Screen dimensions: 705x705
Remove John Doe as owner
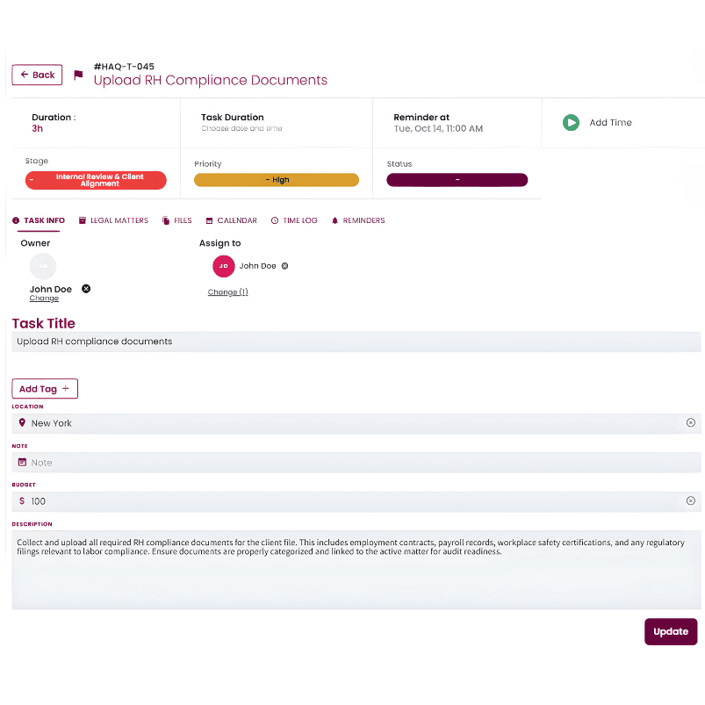click(x=86, y=289)
